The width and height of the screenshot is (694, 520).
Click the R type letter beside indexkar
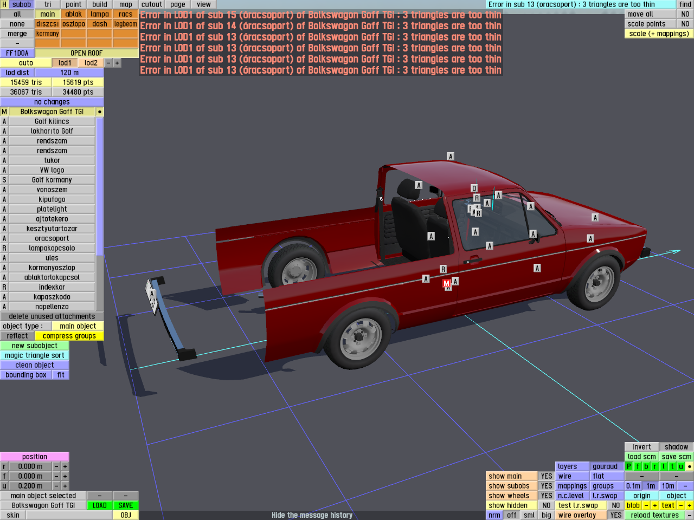(x=4, y=287)
